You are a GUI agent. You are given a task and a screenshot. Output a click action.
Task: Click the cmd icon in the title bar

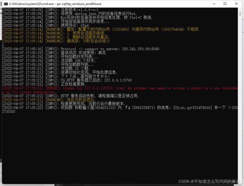click(6, 4)
